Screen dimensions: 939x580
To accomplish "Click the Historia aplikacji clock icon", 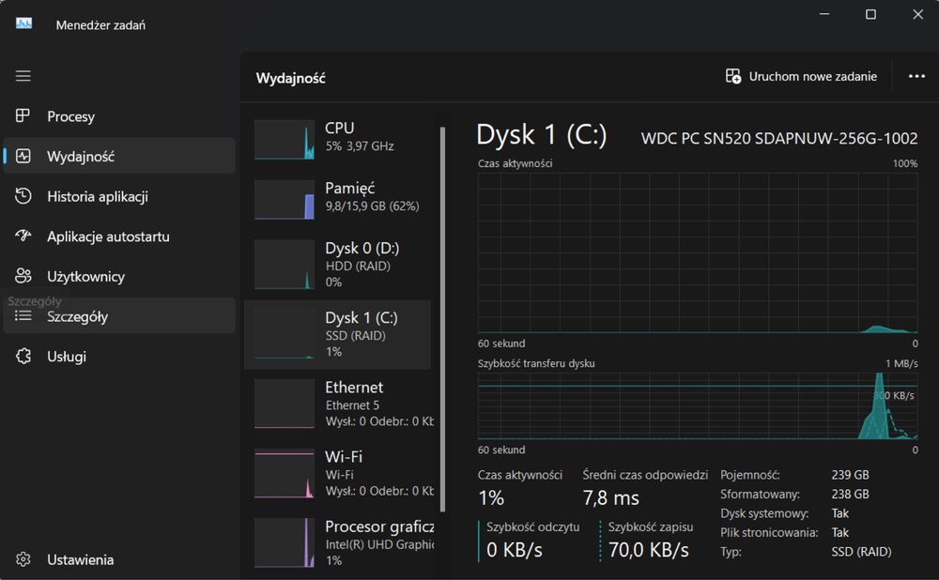I will pos(23,196).
